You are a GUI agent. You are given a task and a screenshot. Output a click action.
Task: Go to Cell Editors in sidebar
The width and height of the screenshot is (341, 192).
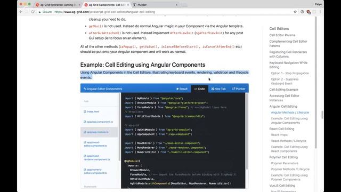tap(279, 28)
